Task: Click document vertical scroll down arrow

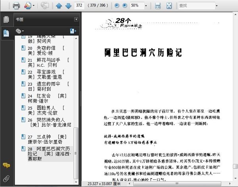Action: point(235,179)
